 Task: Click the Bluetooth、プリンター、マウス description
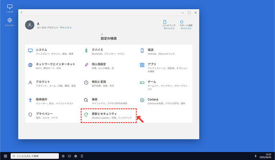pos(108,54)
